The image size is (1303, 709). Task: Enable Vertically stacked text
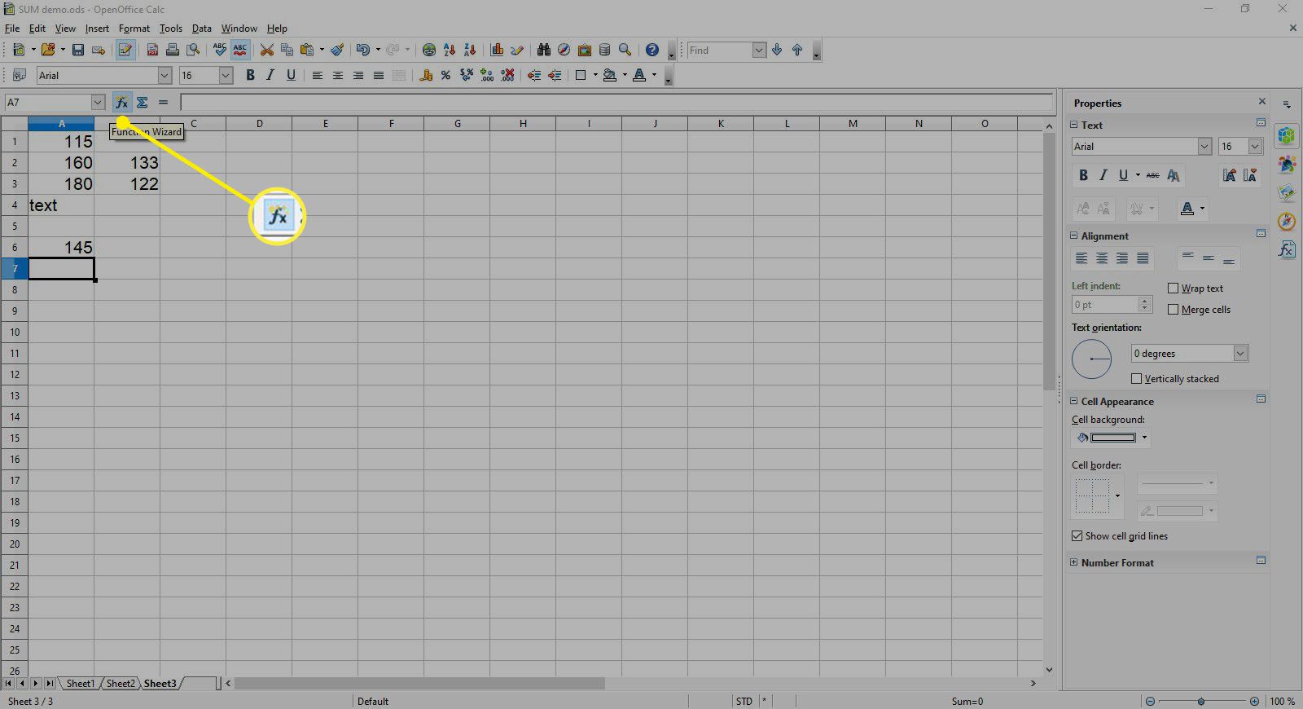(1136, 378)
